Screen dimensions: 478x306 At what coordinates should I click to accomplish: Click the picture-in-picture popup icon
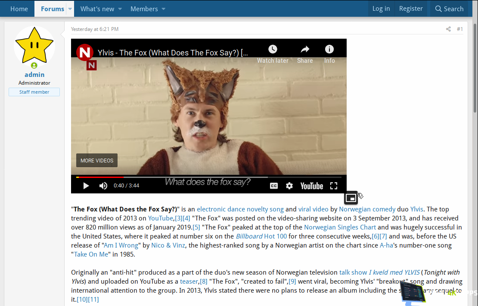pos(351,198)
